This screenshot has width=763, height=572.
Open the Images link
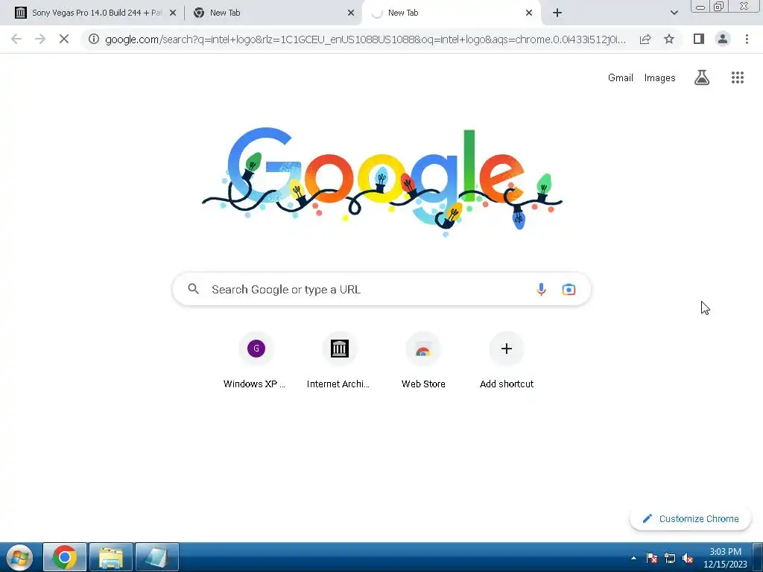[x=659, y=77]
